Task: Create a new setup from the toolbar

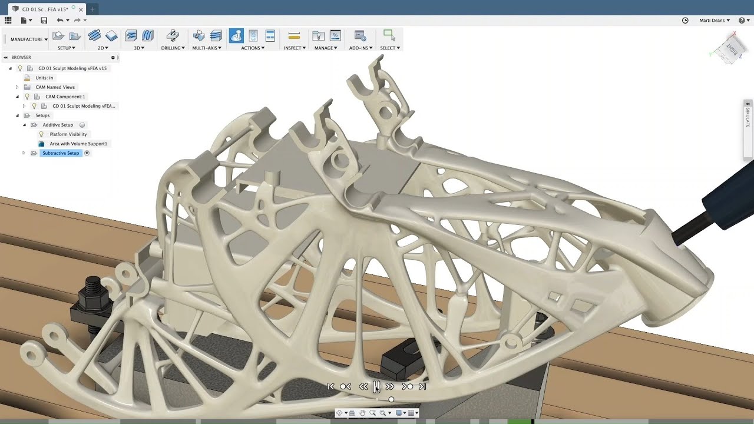Action: tap(58, 36)
